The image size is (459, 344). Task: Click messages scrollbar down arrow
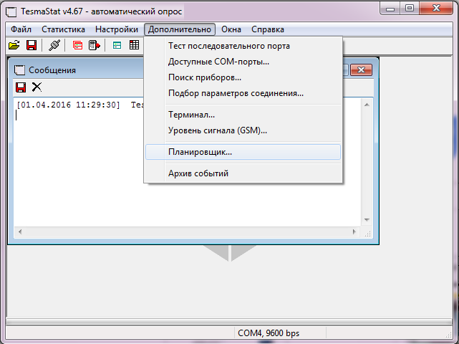pos(367,220)
